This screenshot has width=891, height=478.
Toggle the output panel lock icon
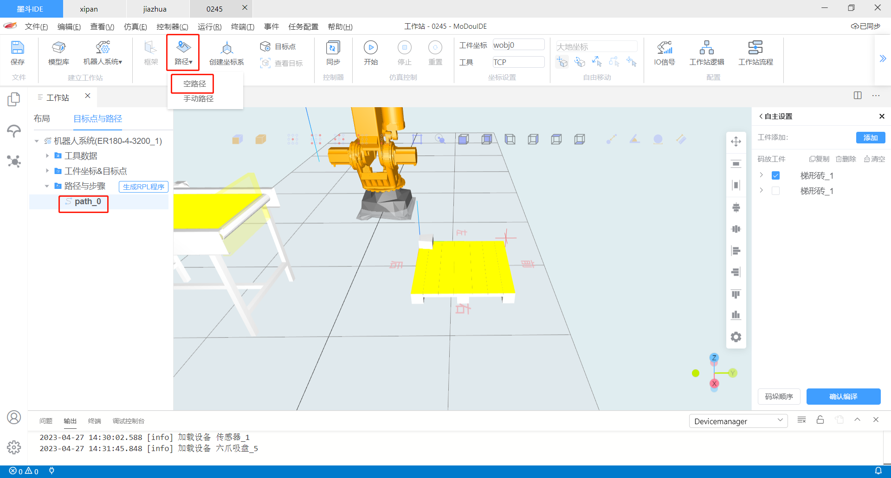coord(820,420)
